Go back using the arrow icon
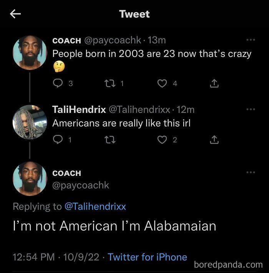The image size is (269, 273). pos(15,14)
